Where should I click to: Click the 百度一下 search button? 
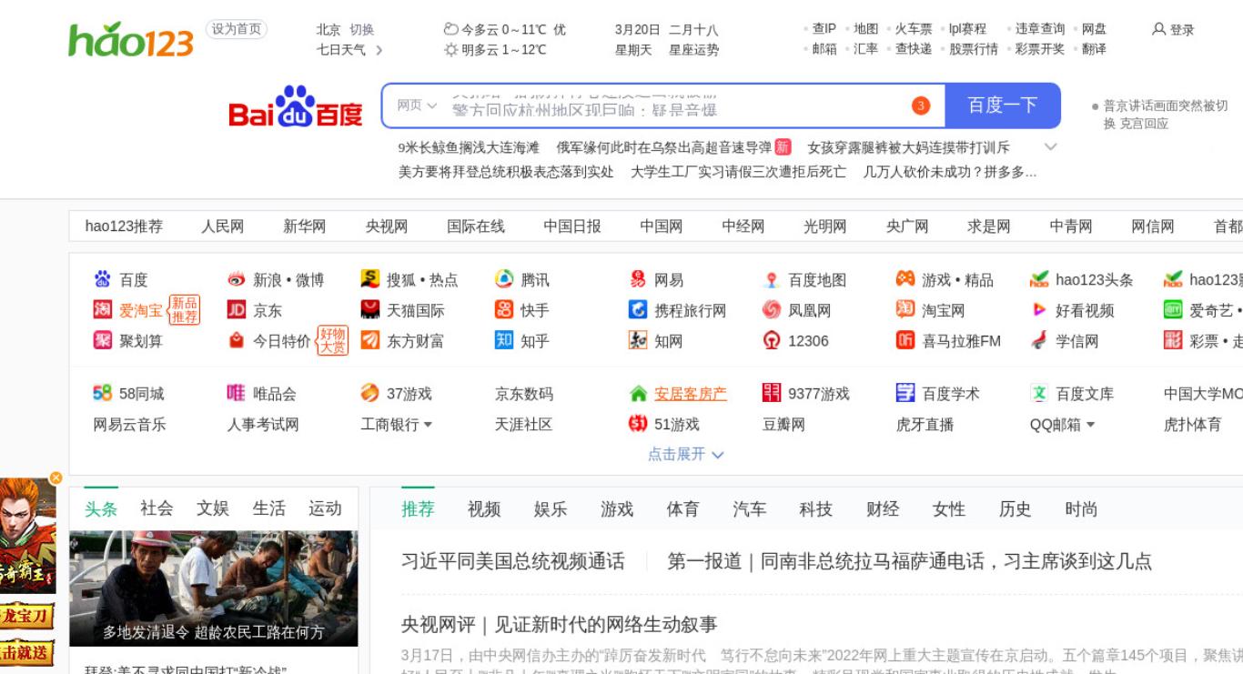1003,106
